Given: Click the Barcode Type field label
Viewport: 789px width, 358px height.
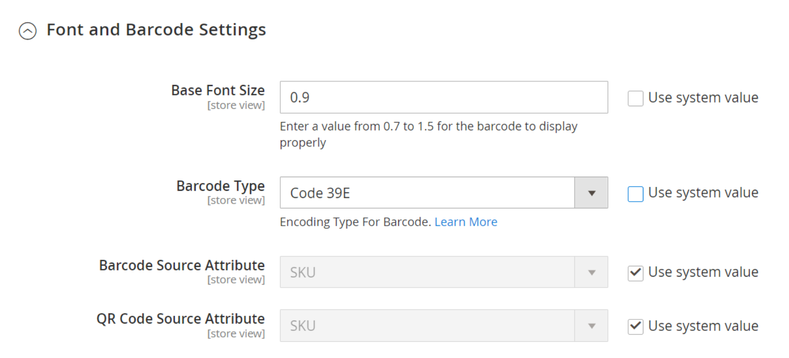Looking at the screenshot, I should pos(220,186).
